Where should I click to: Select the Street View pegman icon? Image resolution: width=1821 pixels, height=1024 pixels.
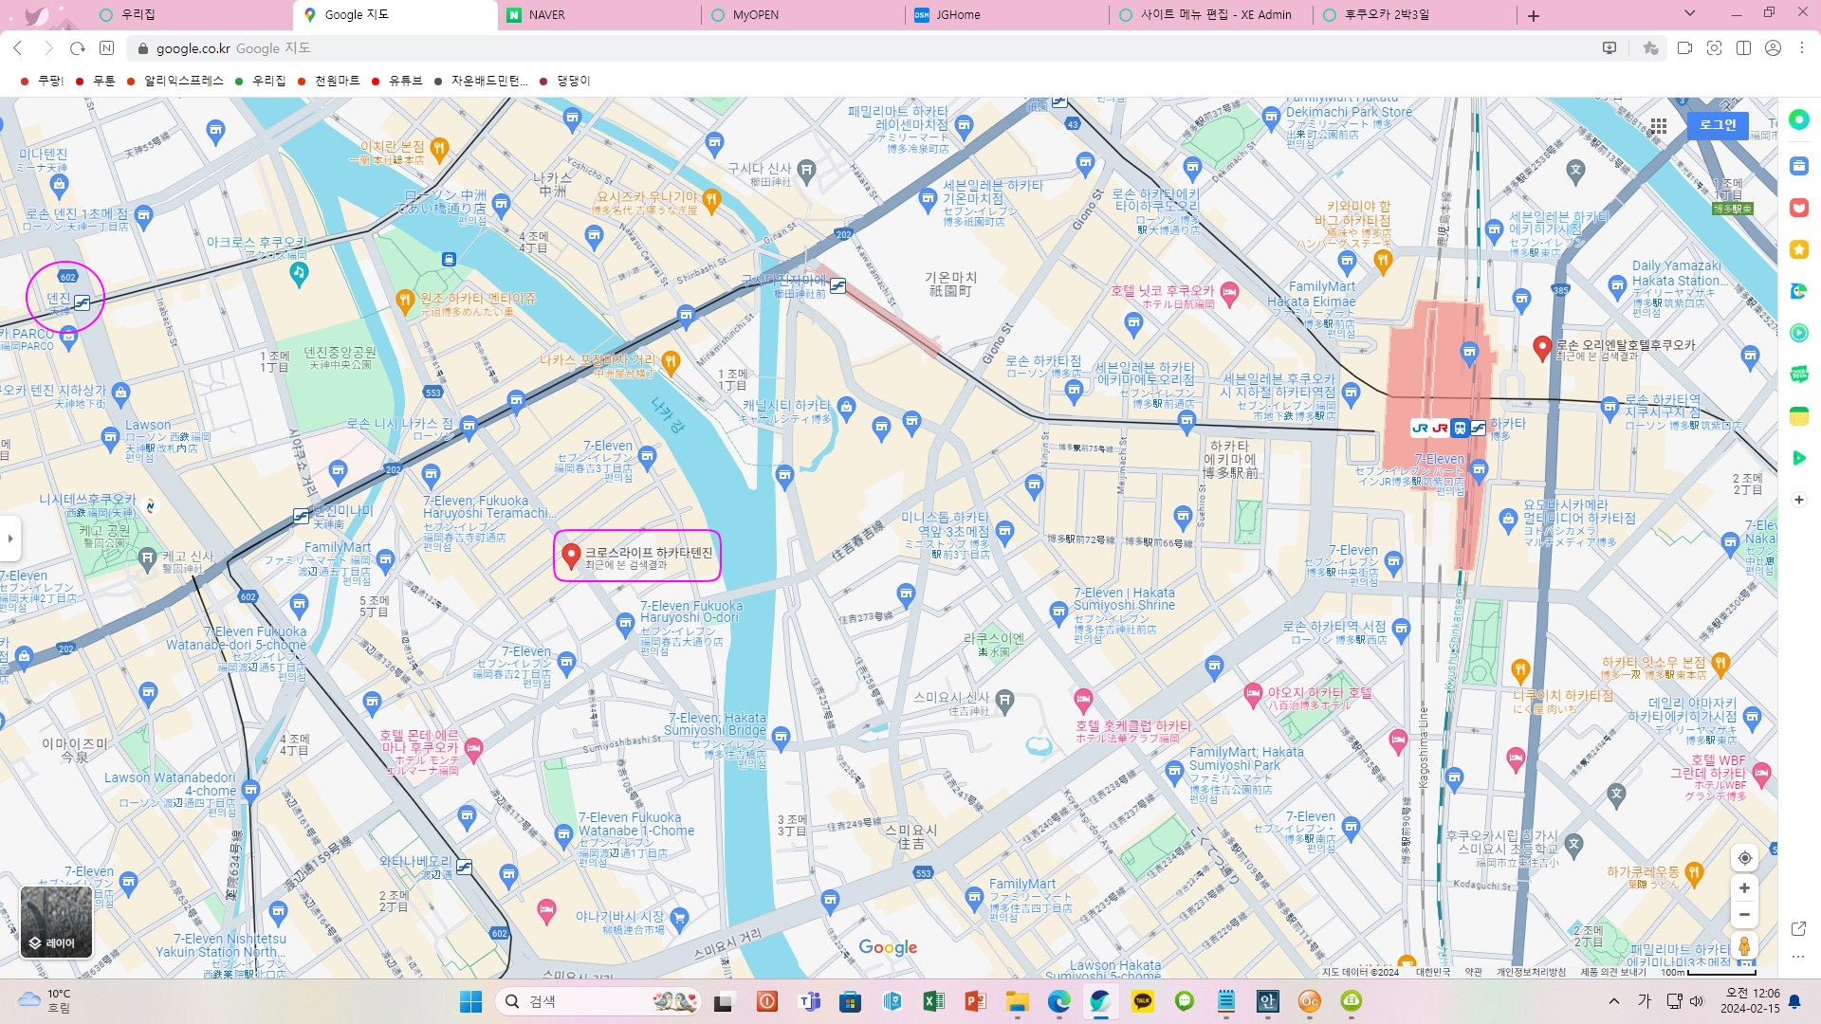[1744, 946]
